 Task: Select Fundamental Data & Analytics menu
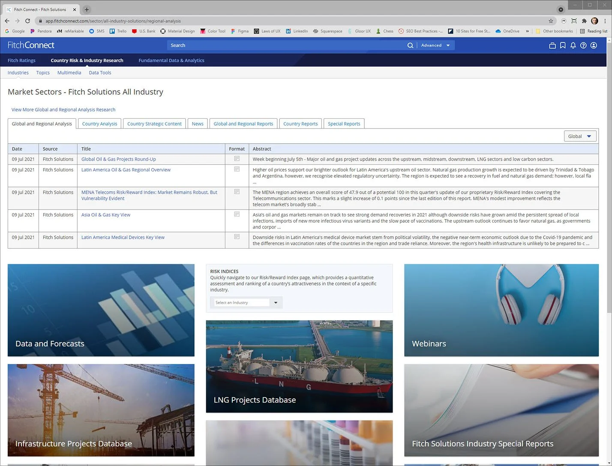171,60
